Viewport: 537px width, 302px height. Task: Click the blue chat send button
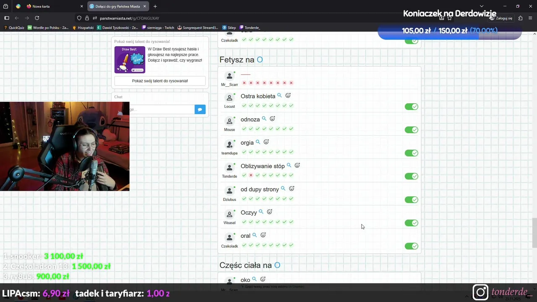coord(200,109)
